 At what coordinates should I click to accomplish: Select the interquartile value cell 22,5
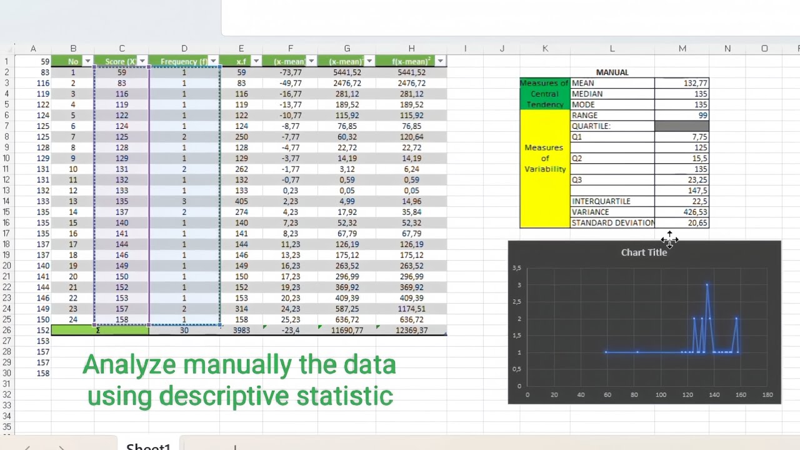pyautogui.click(x=682, y=201)
